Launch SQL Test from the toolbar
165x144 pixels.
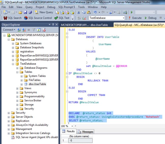click(62, 18)
